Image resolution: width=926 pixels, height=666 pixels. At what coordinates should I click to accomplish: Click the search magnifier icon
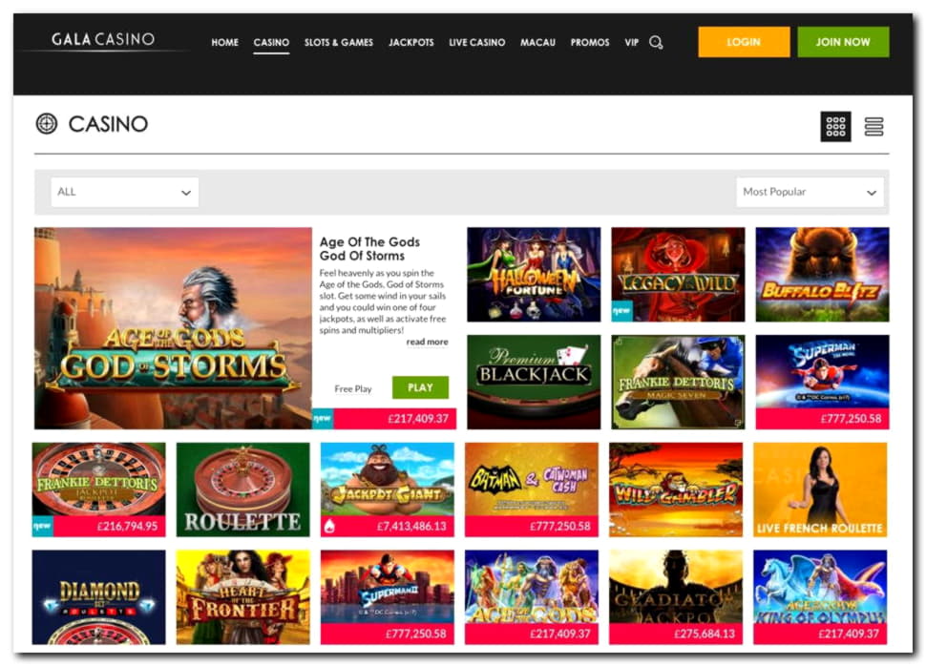click(x=656, y=43)
